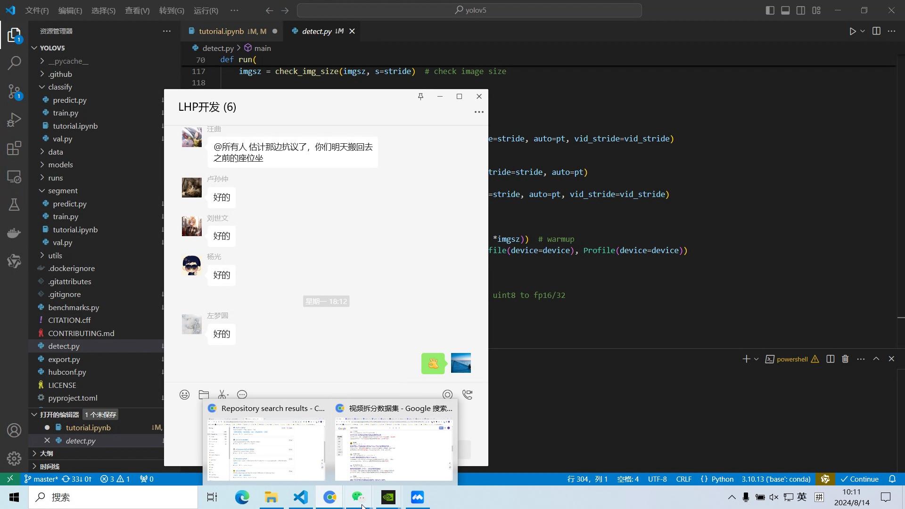Use the WeChat screenshot scissors tool
The height and width of the screenshot is (509, 905).
point(222,395)
